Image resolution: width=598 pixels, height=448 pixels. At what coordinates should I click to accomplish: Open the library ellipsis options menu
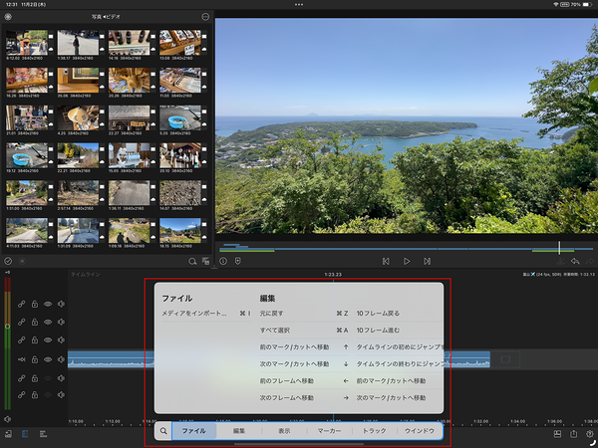pyautogui.click(x=206, y=17)
